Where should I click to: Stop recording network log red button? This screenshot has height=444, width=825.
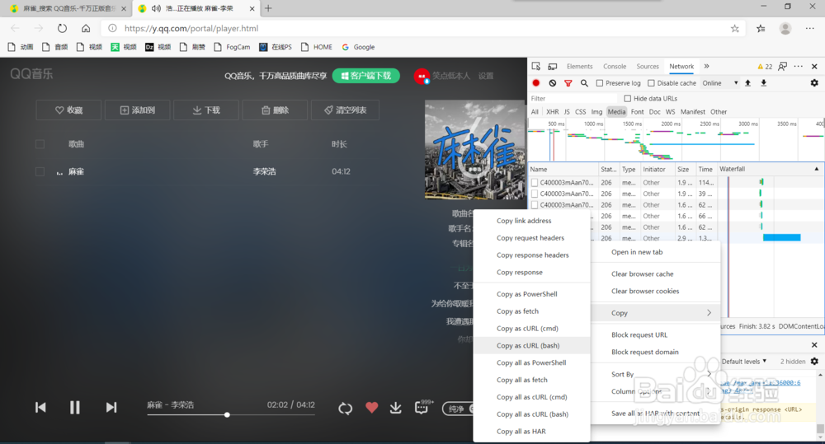[x=536, y=83]
